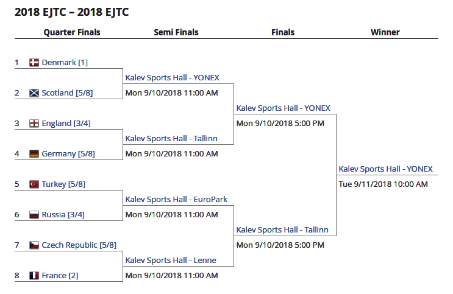The width and height of the screenshot is (453, 294).
Task: Click the France flag icon
Action: click(x=34, y=276)
